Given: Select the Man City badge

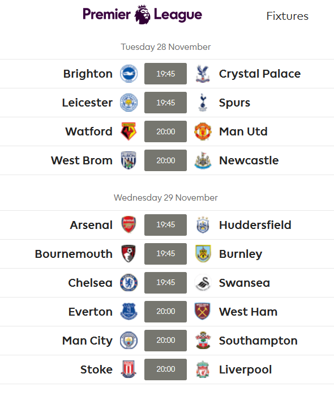Looking at the screenshot, I should click(129, 341).
